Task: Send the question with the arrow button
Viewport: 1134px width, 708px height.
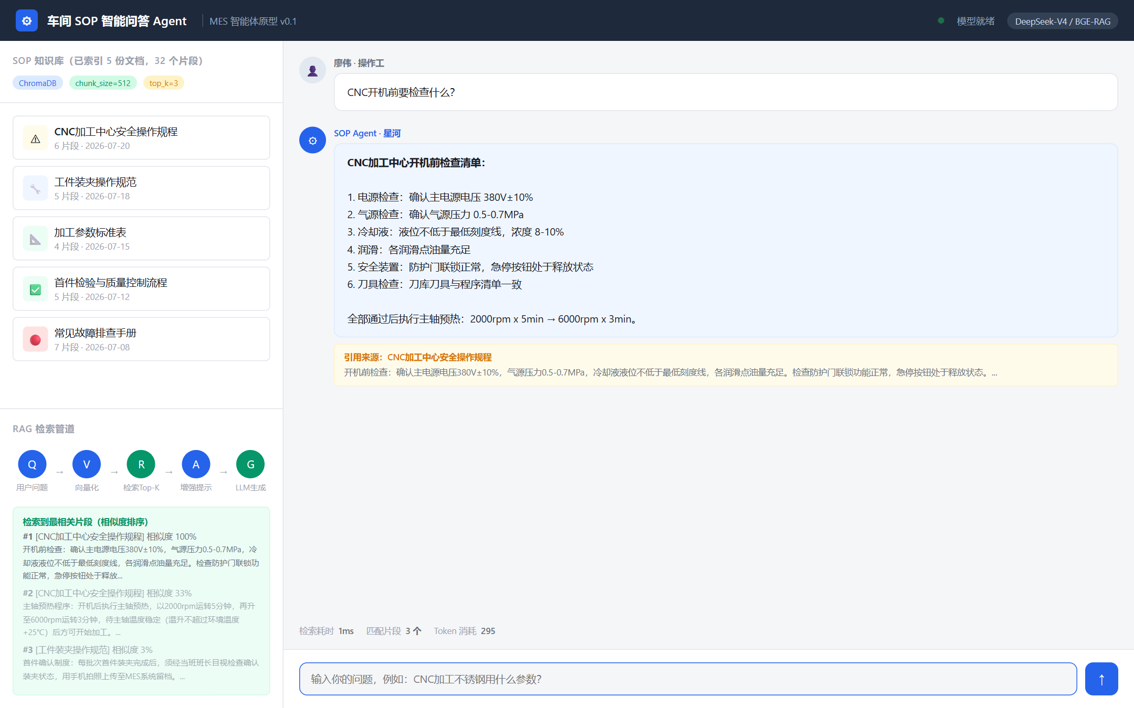Action: [1101, 679]
